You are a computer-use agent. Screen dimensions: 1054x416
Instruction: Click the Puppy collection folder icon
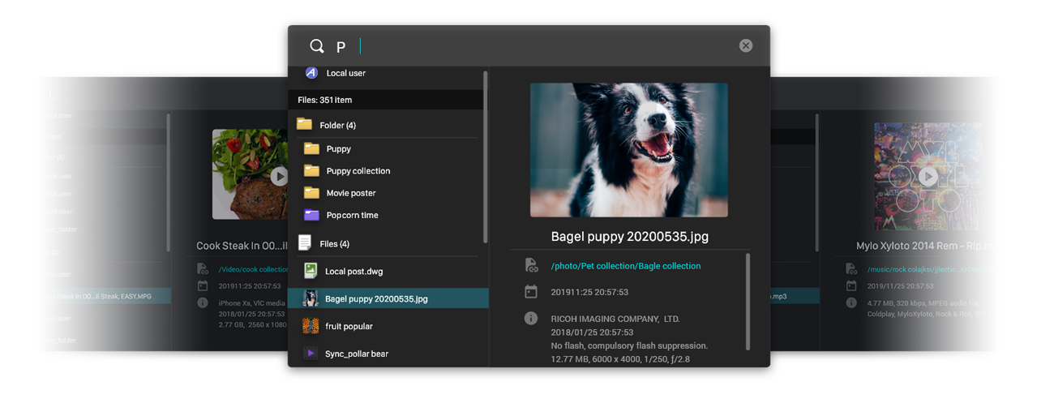click(311, 170)
